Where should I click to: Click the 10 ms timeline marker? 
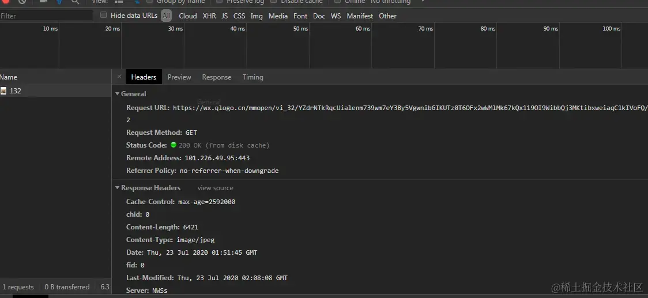(50, 28)
